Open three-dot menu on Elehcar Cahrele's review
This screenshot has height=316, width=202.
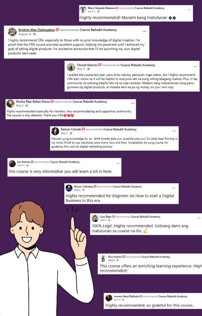174,131
